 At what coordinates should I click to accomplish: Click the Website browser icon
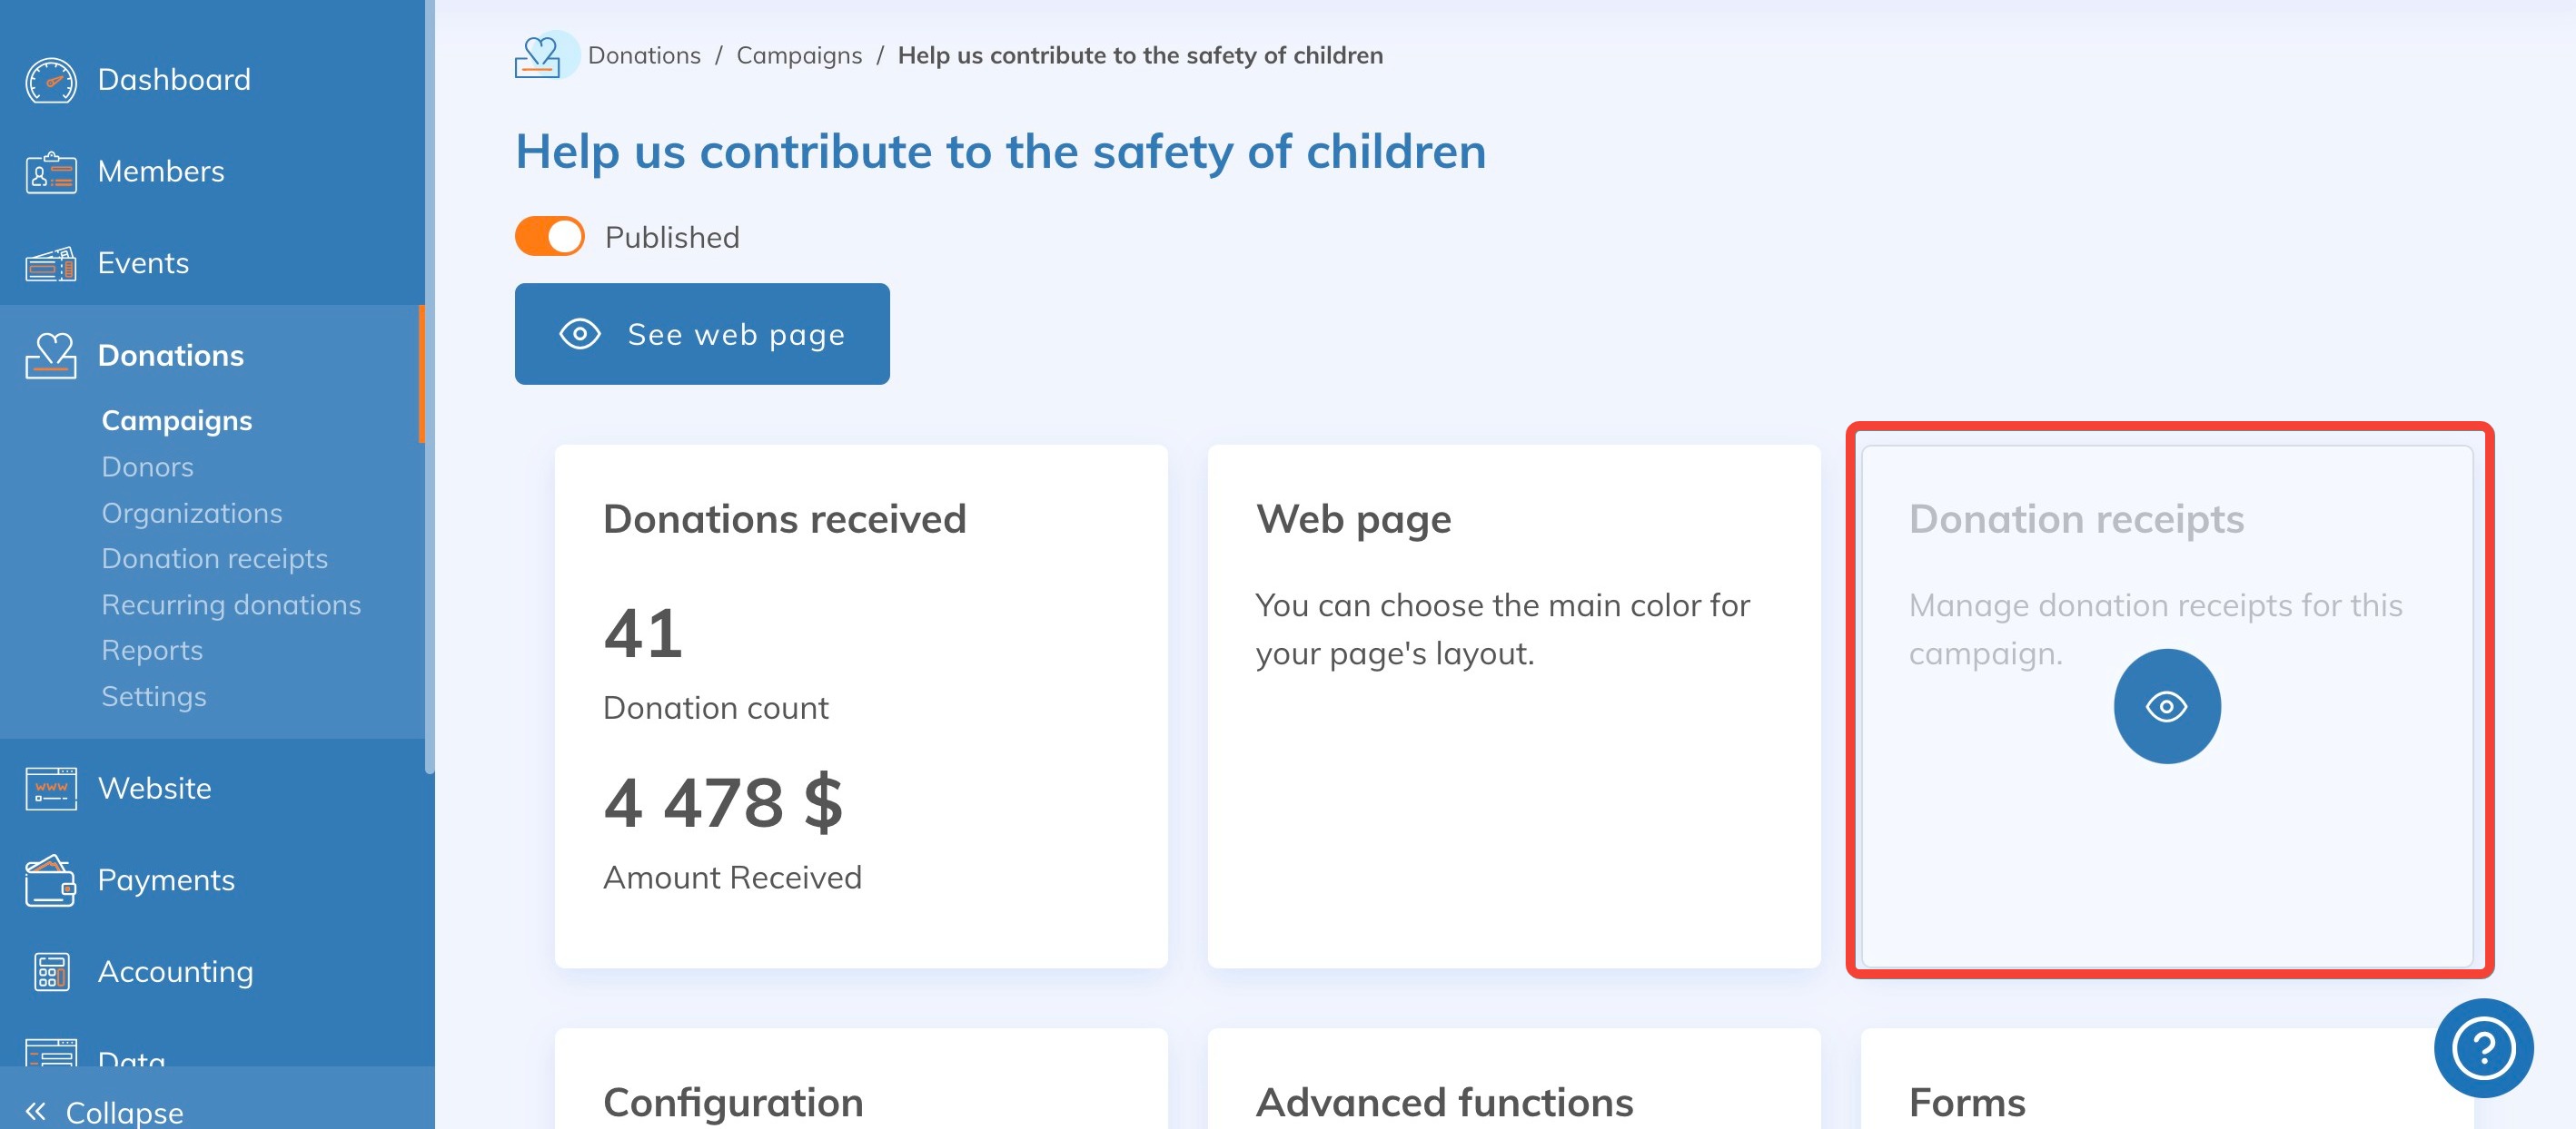point(50,789)
